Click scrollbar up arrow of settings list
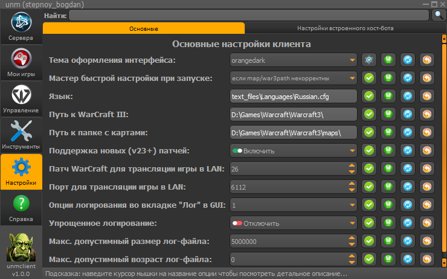Viewport: 447px width, 279px height. coord(444,38)
